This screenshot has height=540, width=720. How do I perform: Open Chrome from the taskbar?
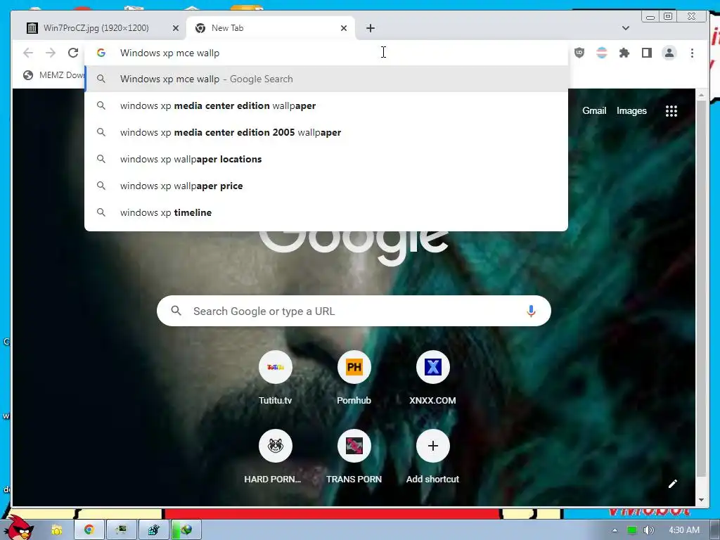tap(89, 530)
